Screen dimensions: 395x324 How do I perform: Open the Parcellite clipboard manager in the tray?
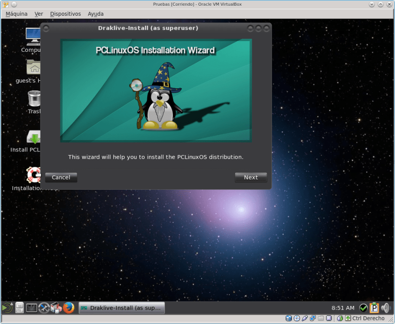point(374,308)
